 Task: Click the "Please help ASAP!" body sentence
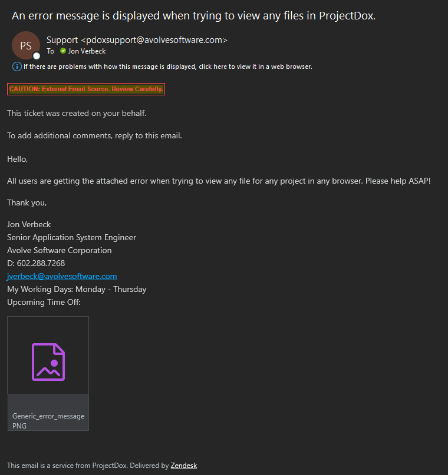[x=398, y=181]
